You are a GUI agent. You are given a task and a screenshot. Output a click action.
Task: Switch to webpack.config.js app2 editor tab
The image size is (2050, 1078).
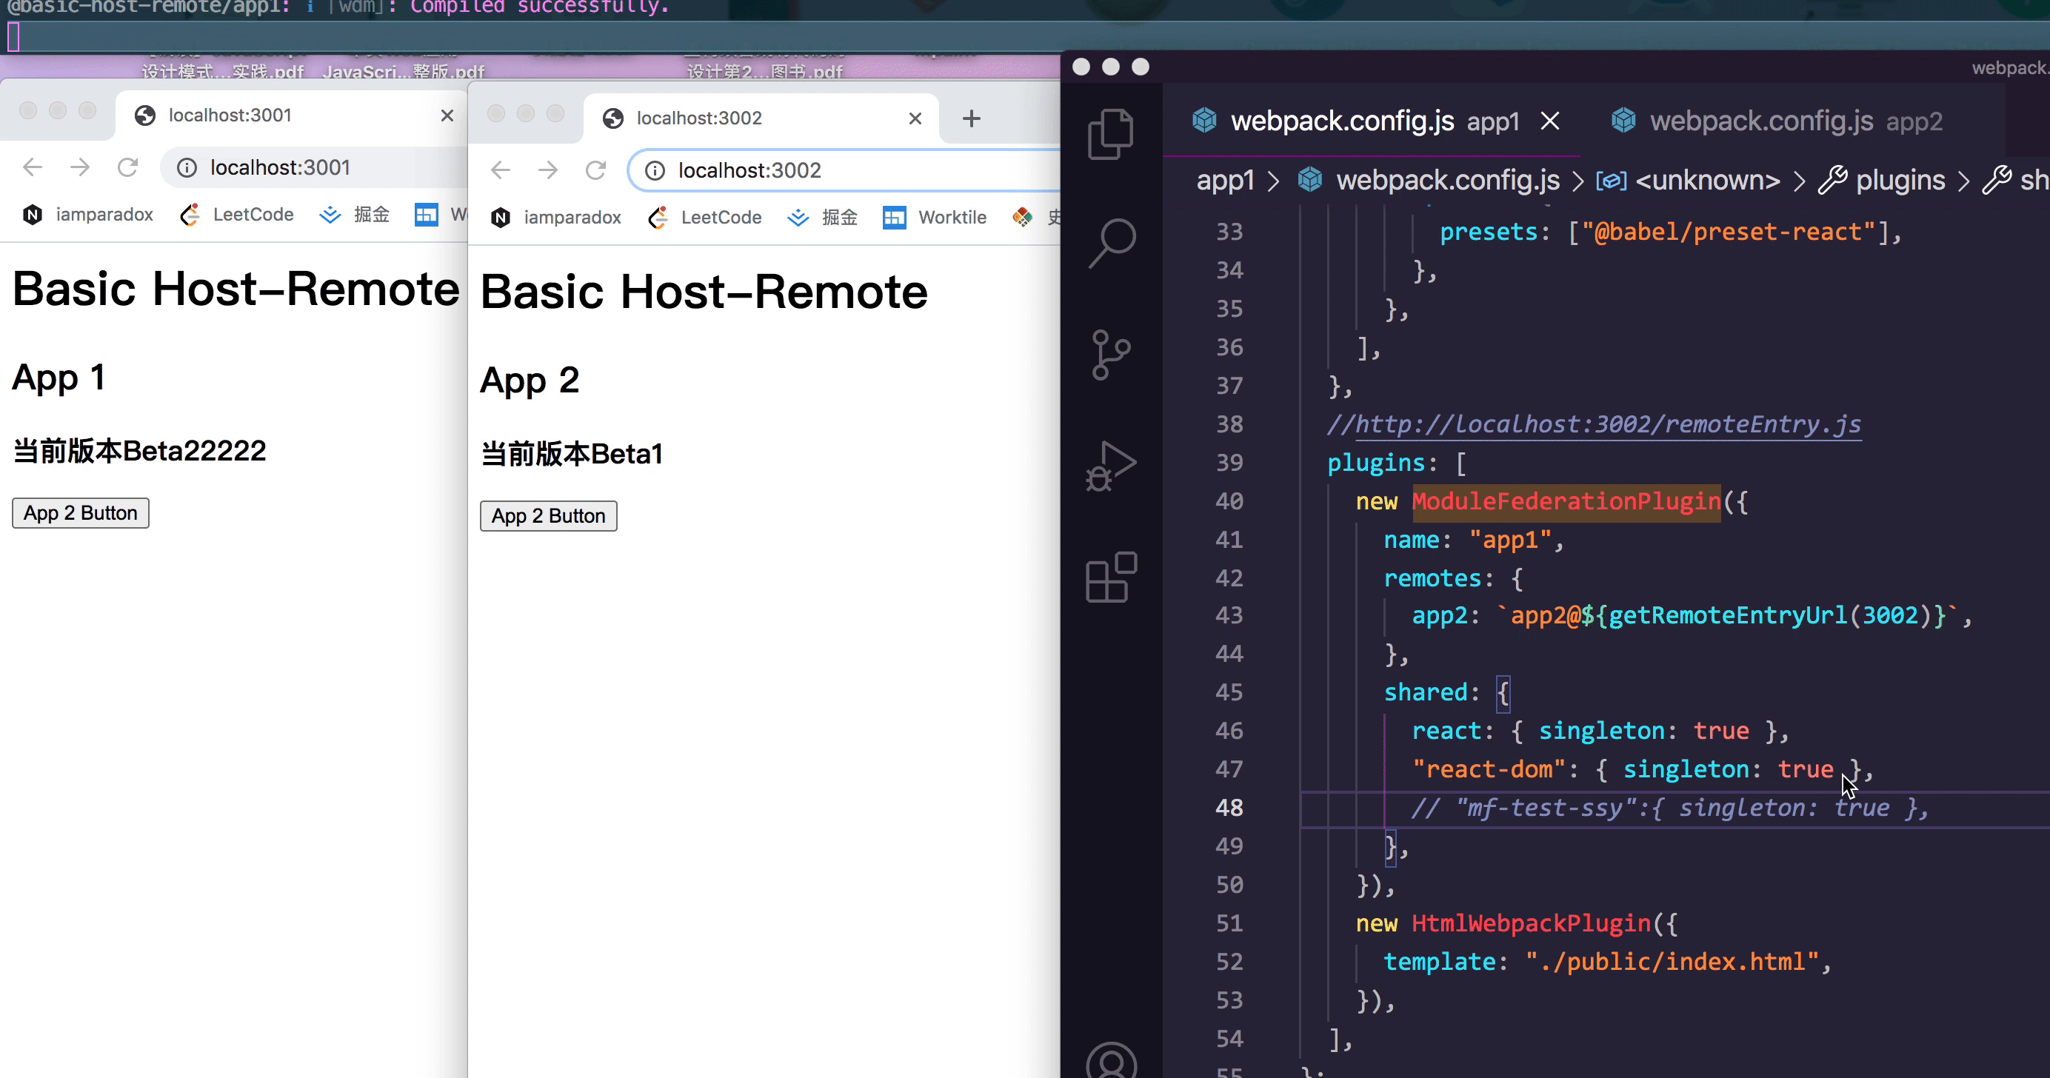(x=1777, y=121)
